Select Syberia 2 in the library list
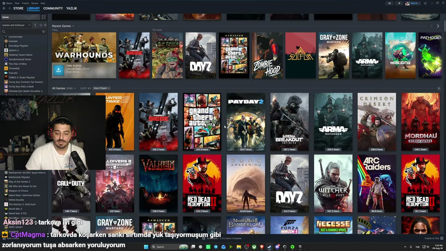Image resolution: width=446 pixels, height=251 pixels. coord(14,50)
